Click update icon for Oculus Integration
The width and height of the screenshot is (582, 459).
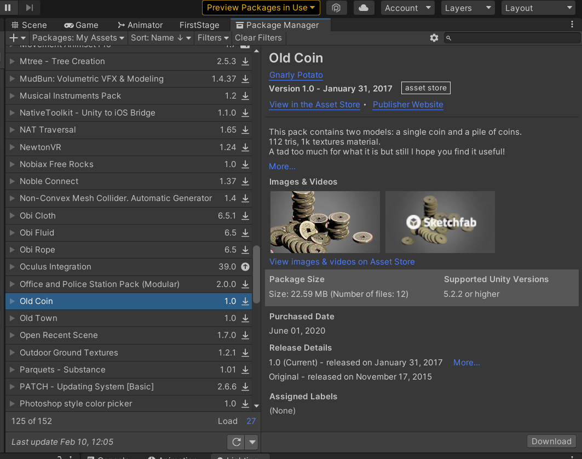point(245,267)
